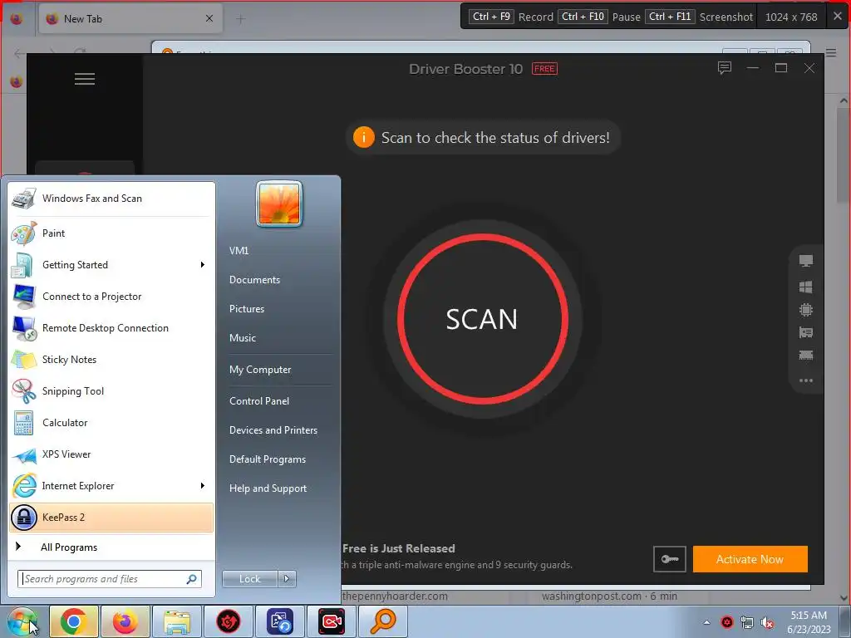
Task: Open the screen recorder camera taskbar icon
Action: tap(332, 621)
